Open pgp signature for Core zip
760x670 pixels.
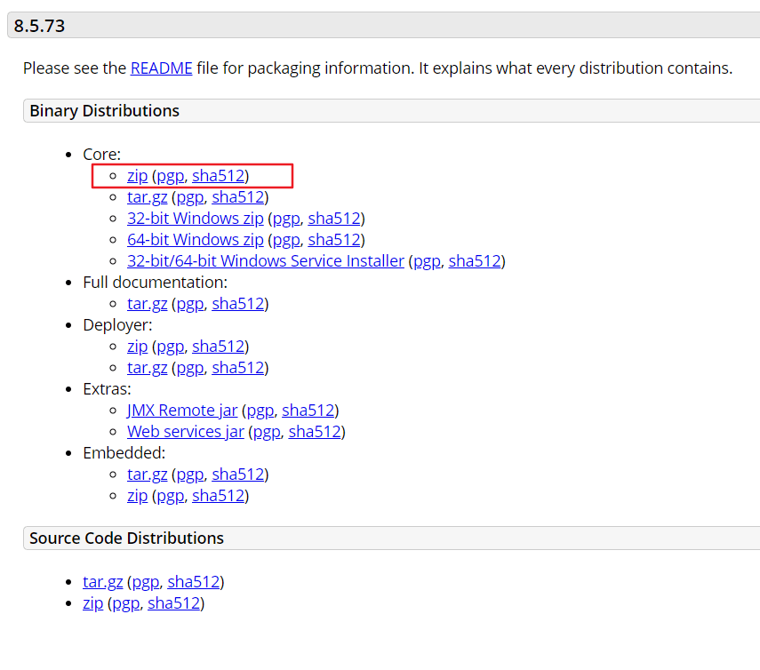click(170, 176)
